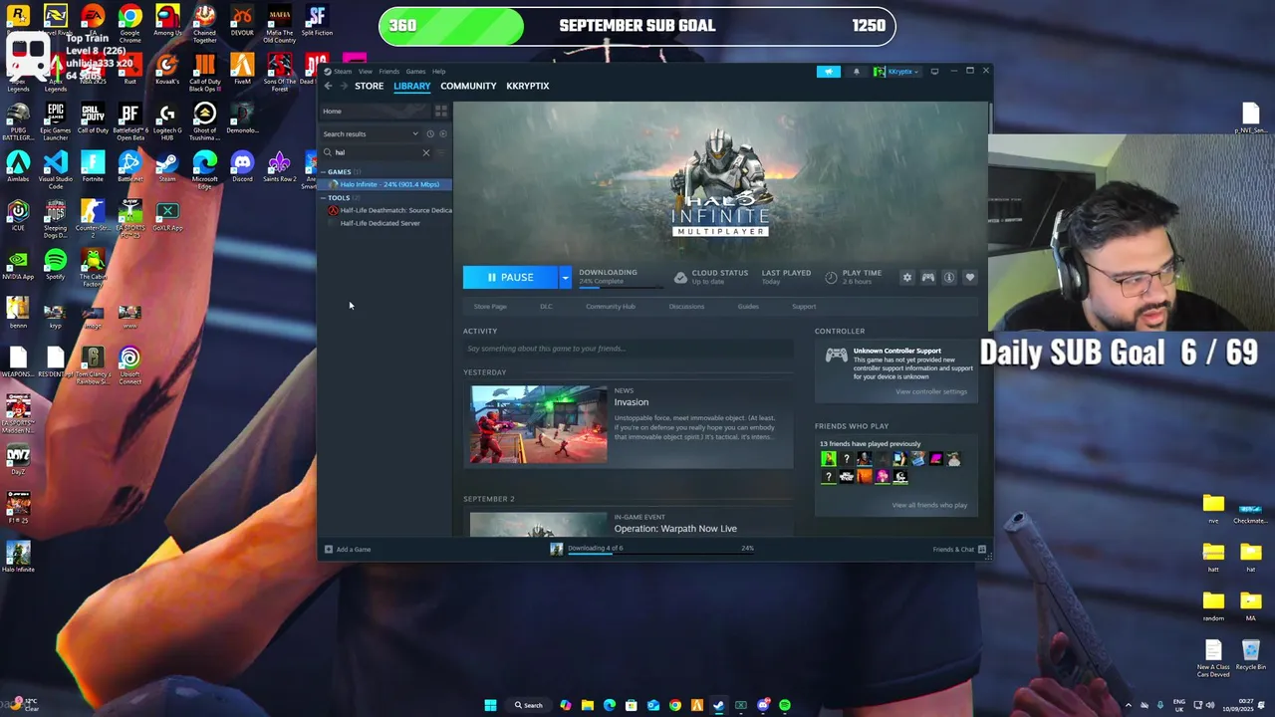The height and width of the screenshot is (717, 1275).
Task: Open the COMMUNITY tab
Action: [x=468, y=86]
